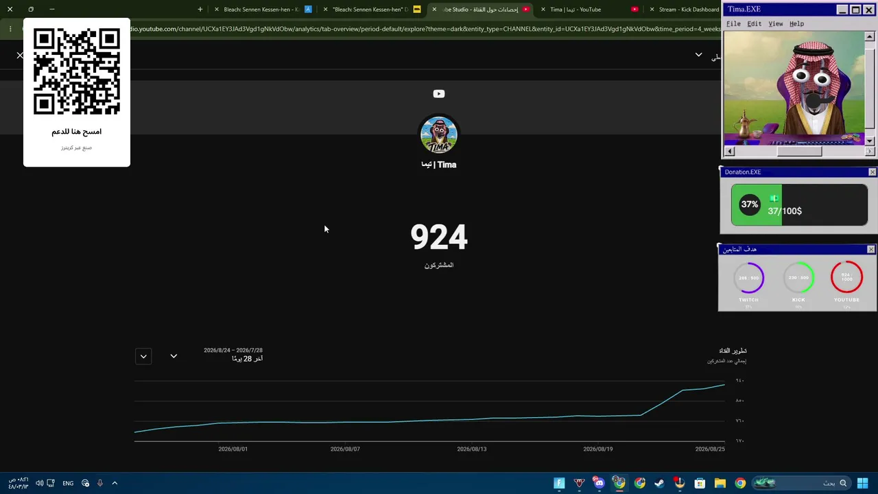Screen dimensions: 878x494
Task: Click the Kick followers goal ring
Action: click(798, 278)
